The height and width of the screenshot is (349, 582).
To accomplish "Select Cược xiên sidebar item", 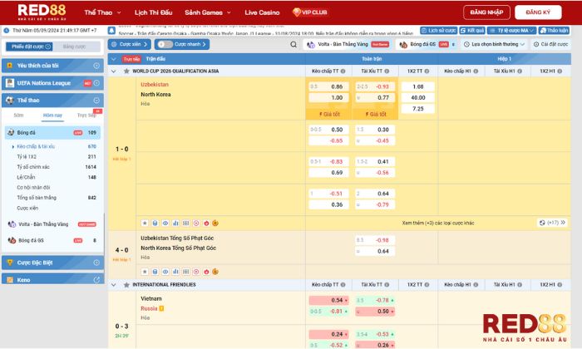I will tap(27, 208).
